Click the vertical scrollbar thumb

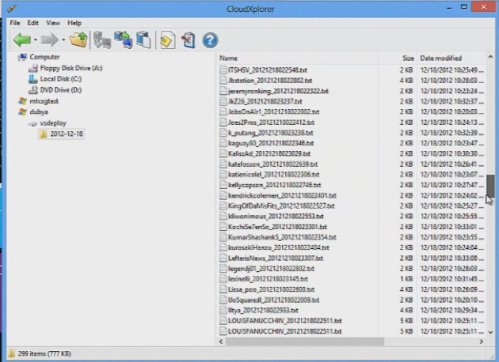490,186
